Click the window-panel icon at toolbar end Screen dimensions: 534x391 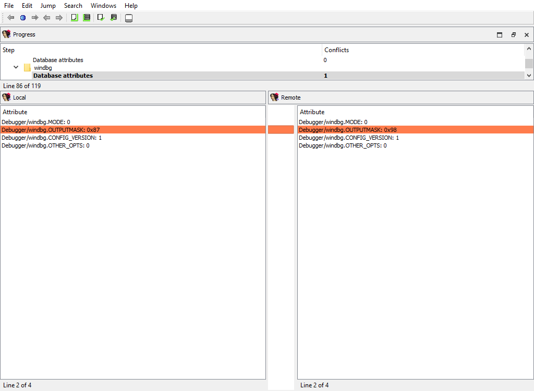tap(129, 18)
